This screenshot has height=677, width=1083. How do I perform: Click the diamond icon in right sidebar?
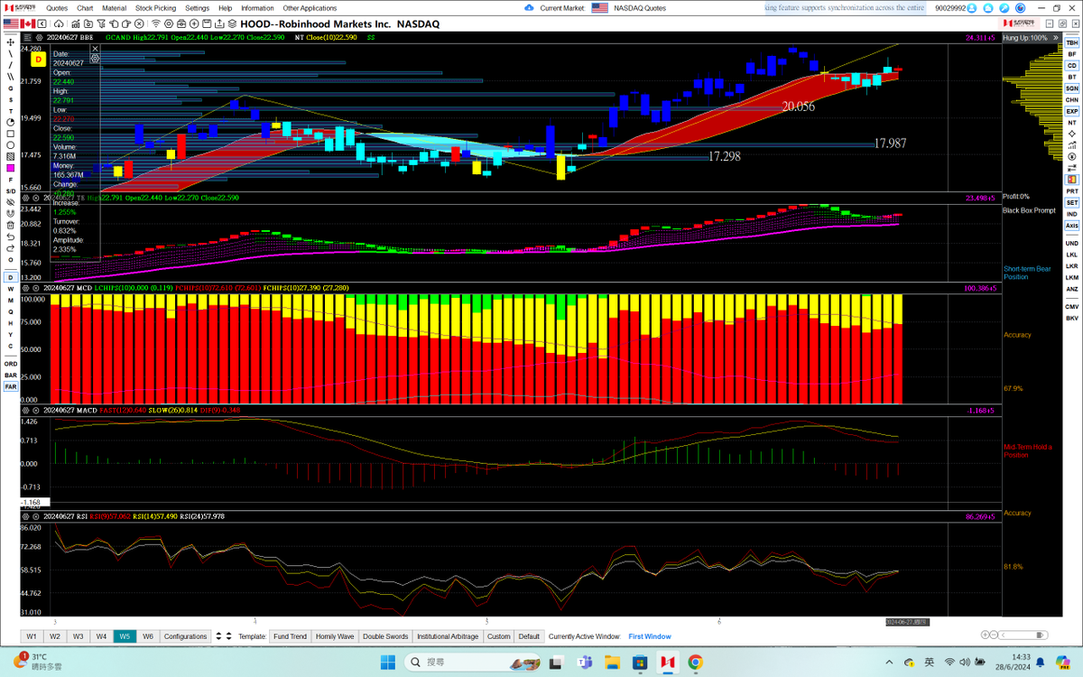pyautogui.click(x=1071, y=134)
